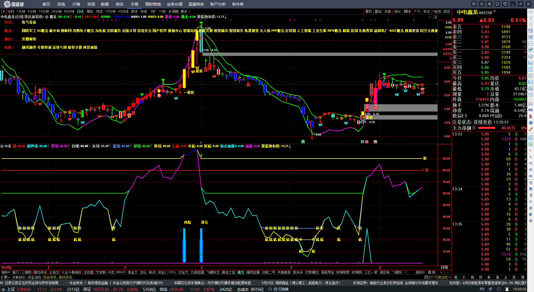Click the 主力净额 red progress bar
This screenshot has height=292, width=534.
click(x=486, y=128)
